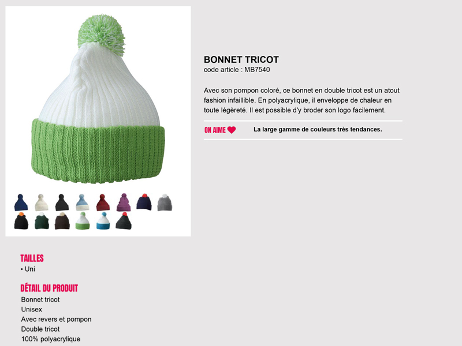Select the burgundy red hat thumbnail
The height and width of the screenshot is (346, 462).
point(103,202)
